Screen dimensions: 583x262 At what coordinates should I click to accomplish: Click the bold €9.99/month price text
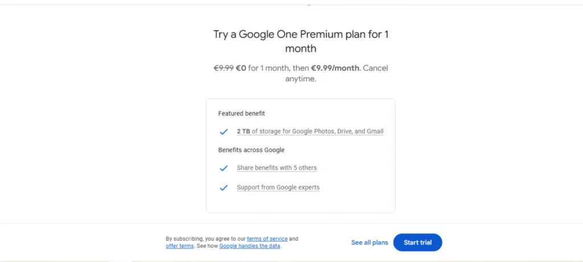(335, 68)
